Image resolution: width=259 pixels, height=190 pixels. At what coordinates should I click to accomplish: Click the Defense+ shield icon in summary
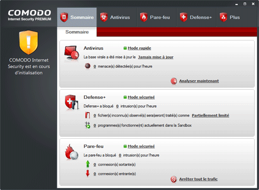coord(71,102)
